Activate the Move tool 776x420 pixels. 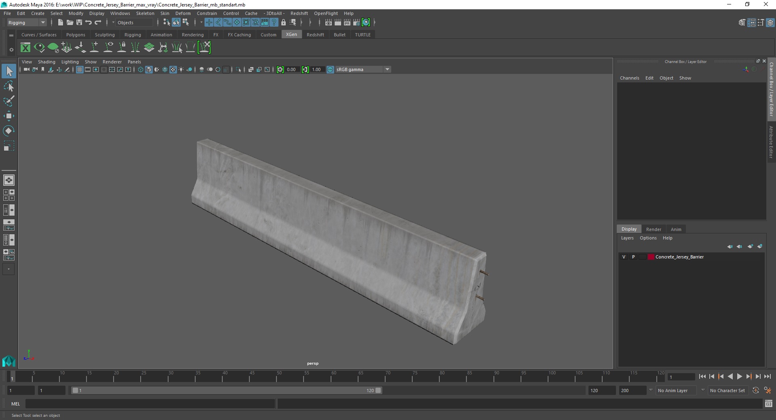[x=9, y=116]
